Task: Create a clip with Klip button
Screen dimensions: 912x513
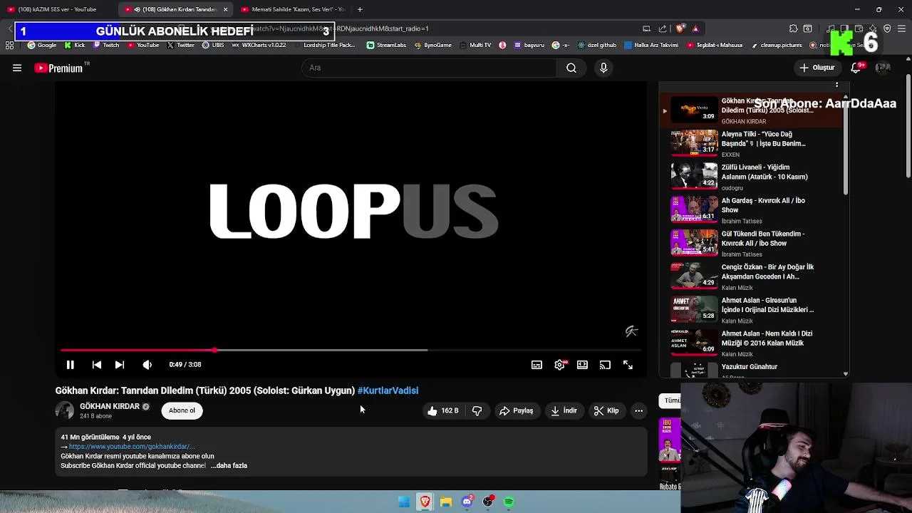Action: [x=606, y=410]
